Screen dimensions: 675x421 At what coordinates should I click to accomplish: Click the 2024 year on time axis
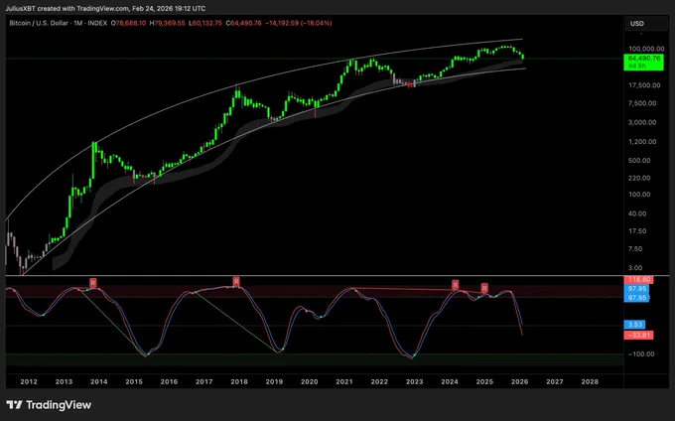click(x=450, y=381)
